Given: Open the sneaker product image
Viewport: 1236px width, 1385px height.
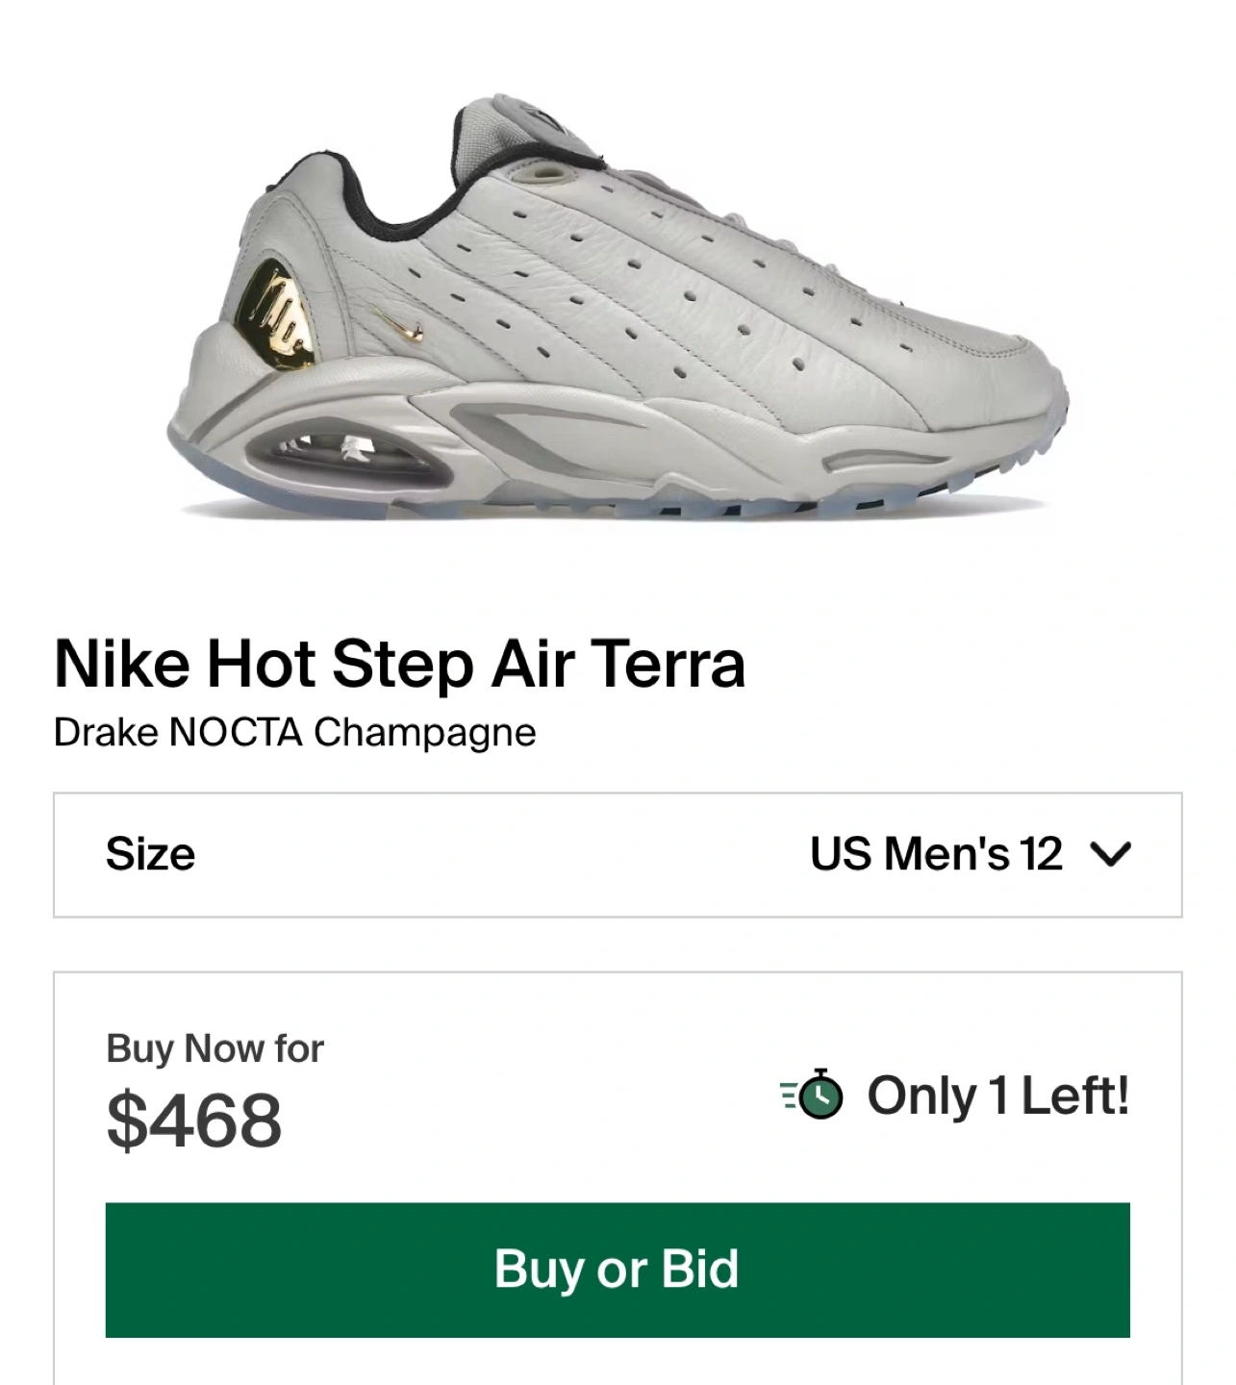Looking at the screenshot, I should 618,308.
